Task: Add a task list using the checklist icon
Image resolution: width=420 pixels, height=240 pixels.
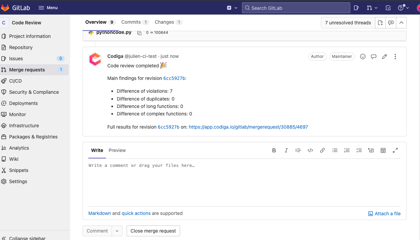Action: (359, 150)
